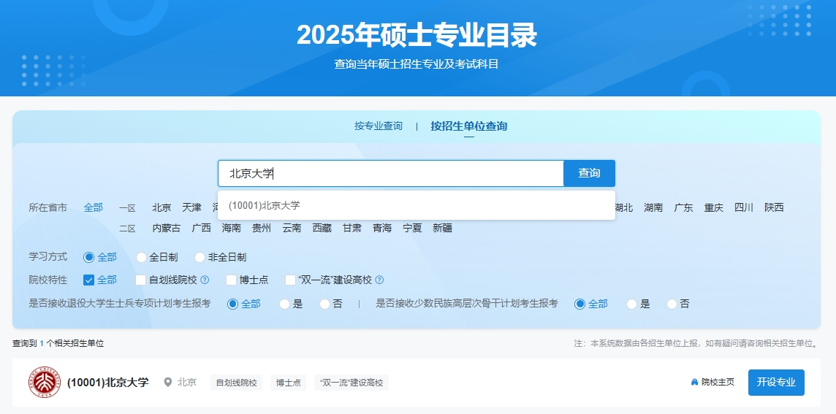Filter by the 内蒙古 region link

pyautogui.click(x=167, y=228)
